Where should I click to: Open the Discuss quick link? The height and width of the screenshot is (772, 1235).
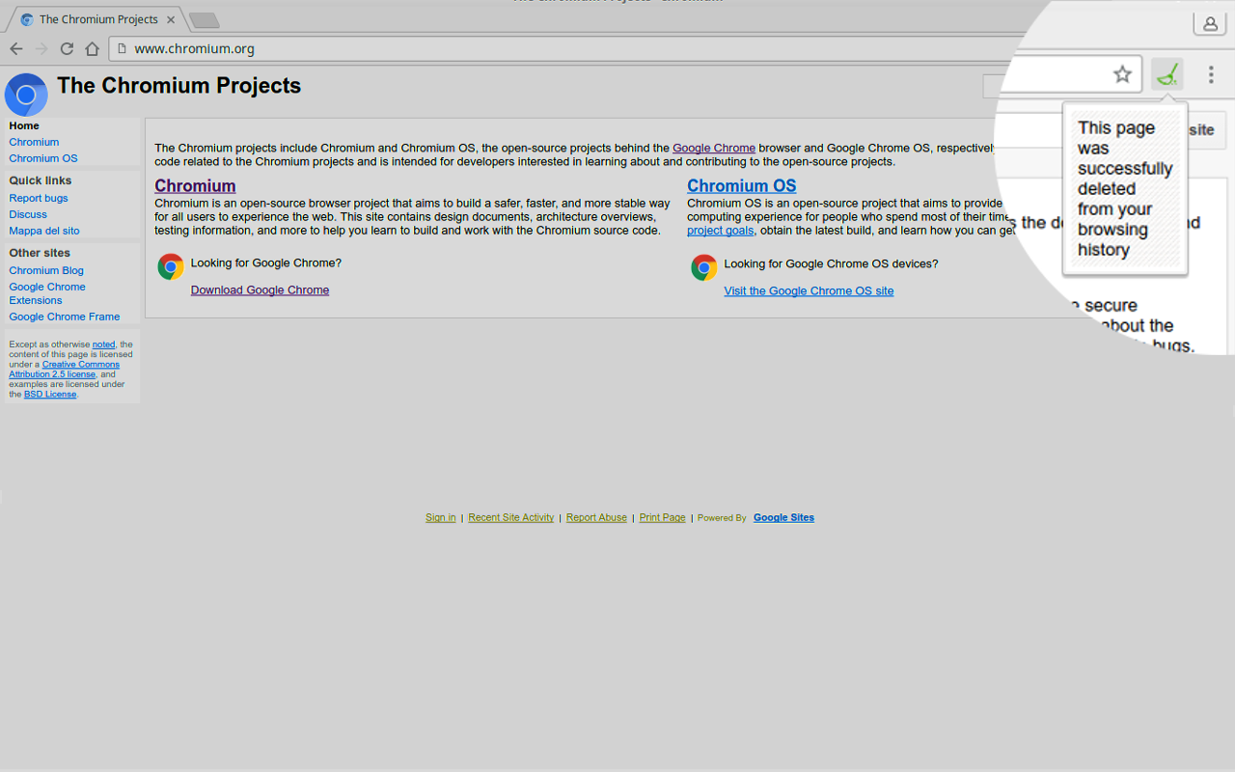click(28, 214)
